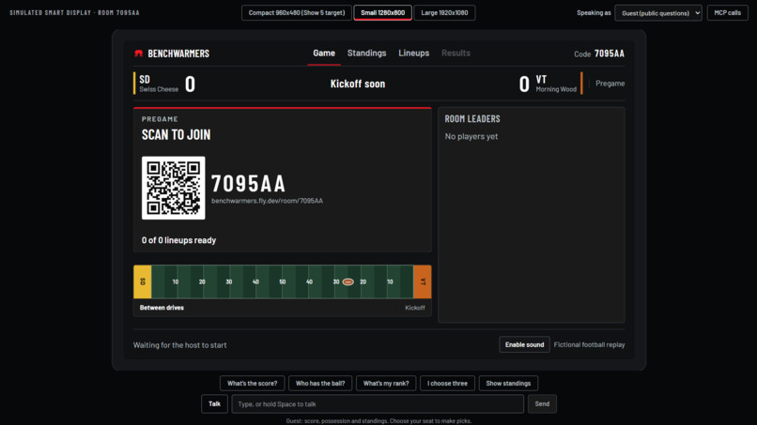Click the QR code to join room

click(174, 188)
